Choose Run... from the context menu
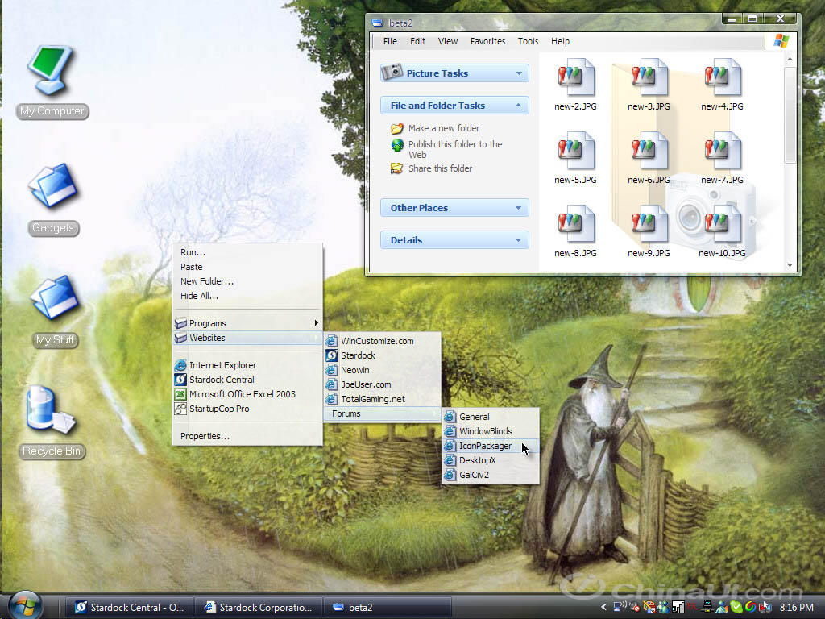Screen dimensions: 825x619 (247, 252)
